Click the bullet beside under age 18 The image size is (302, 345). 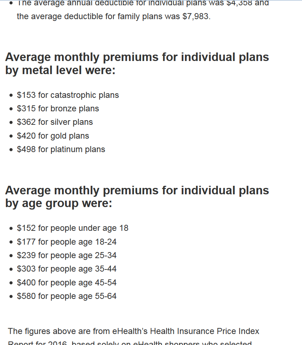[x=11, y=229]
